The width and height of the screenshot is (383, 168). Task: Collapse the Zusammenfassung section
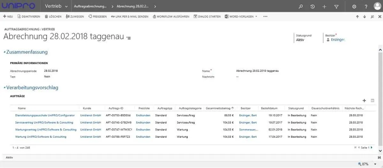tap(4, 52)
